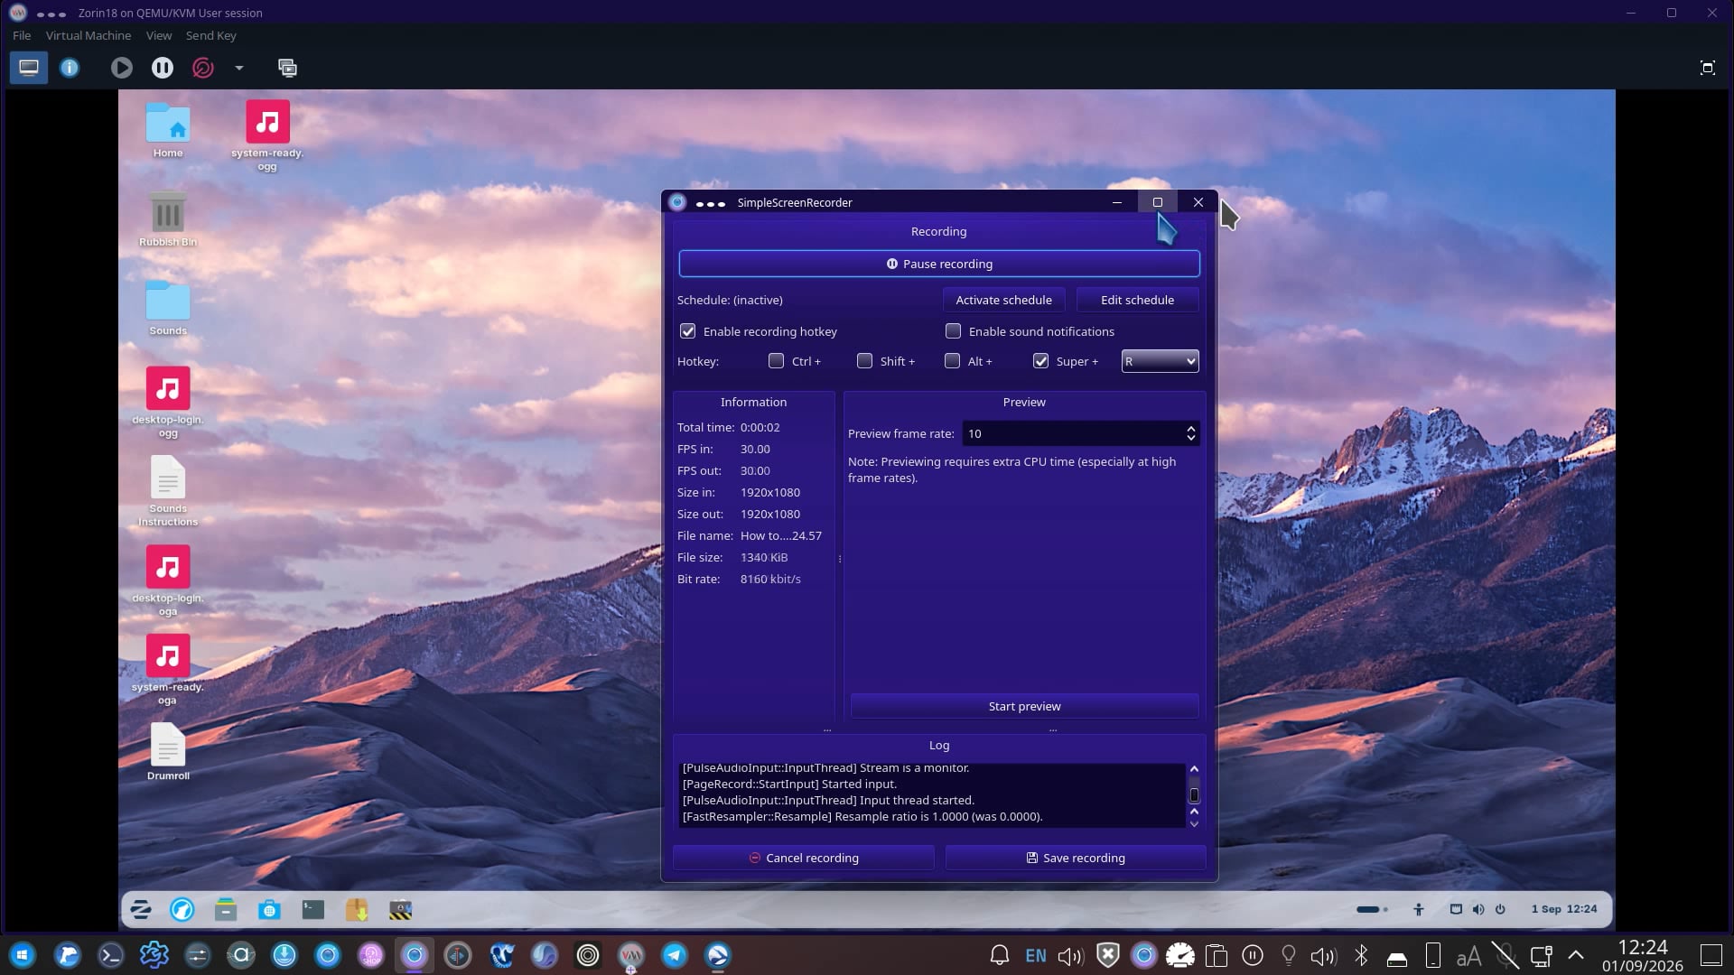Click the Pause recording button
Image resolution: width=1734 pixels, height=975 pixels.
click(939, 264)
